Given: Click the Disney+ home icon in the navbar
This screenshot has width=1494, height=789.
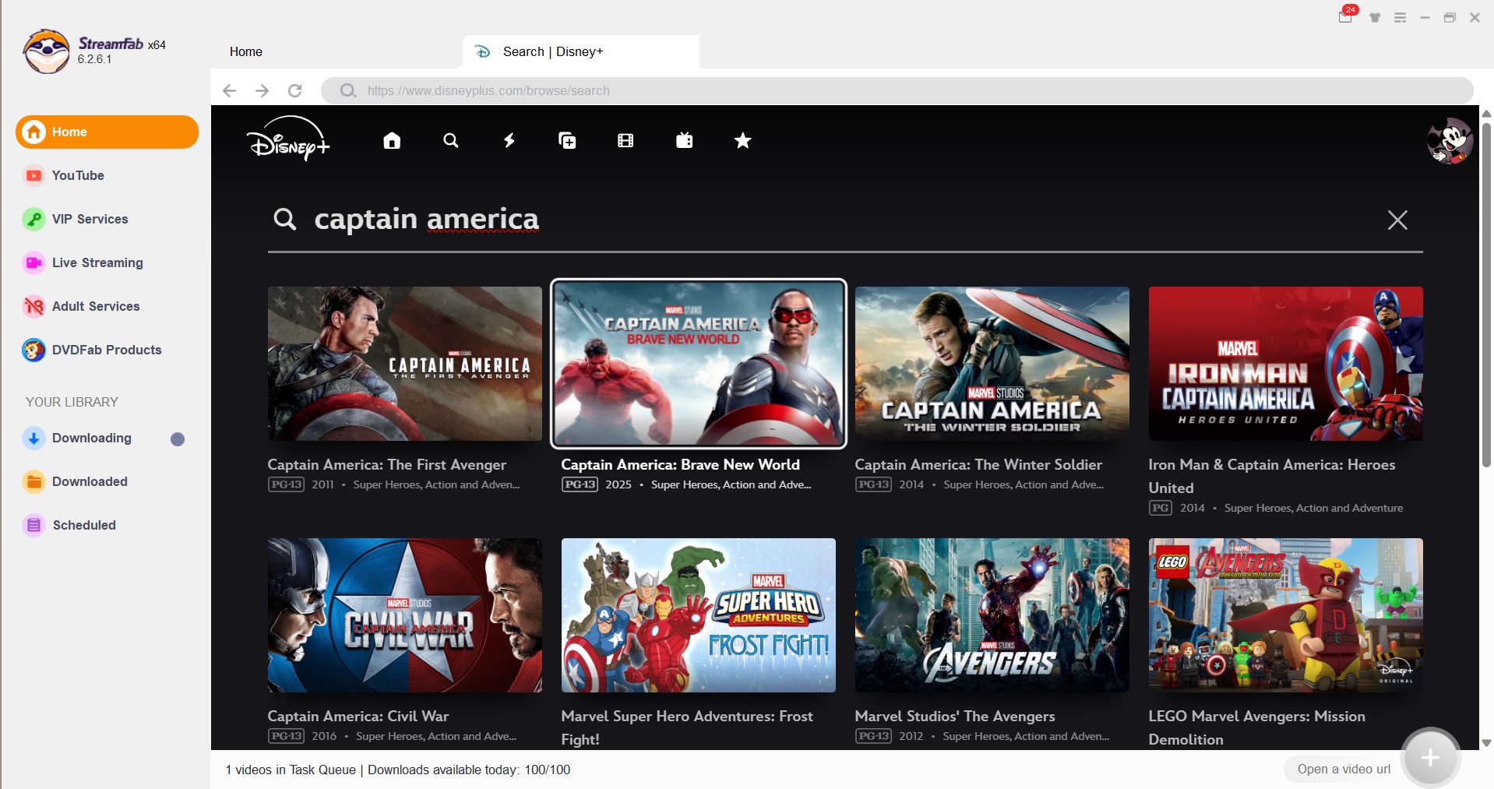Looking at the screenshot, I should [x=391, y=141].
